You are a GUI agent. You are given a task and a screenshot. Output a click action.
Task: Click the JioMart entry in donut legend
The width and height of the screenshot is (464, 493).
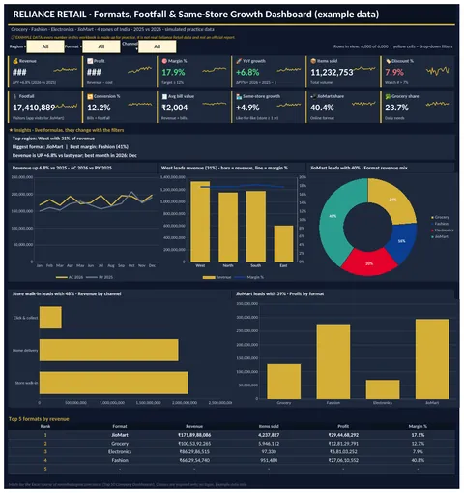click(x=440, y=236)
